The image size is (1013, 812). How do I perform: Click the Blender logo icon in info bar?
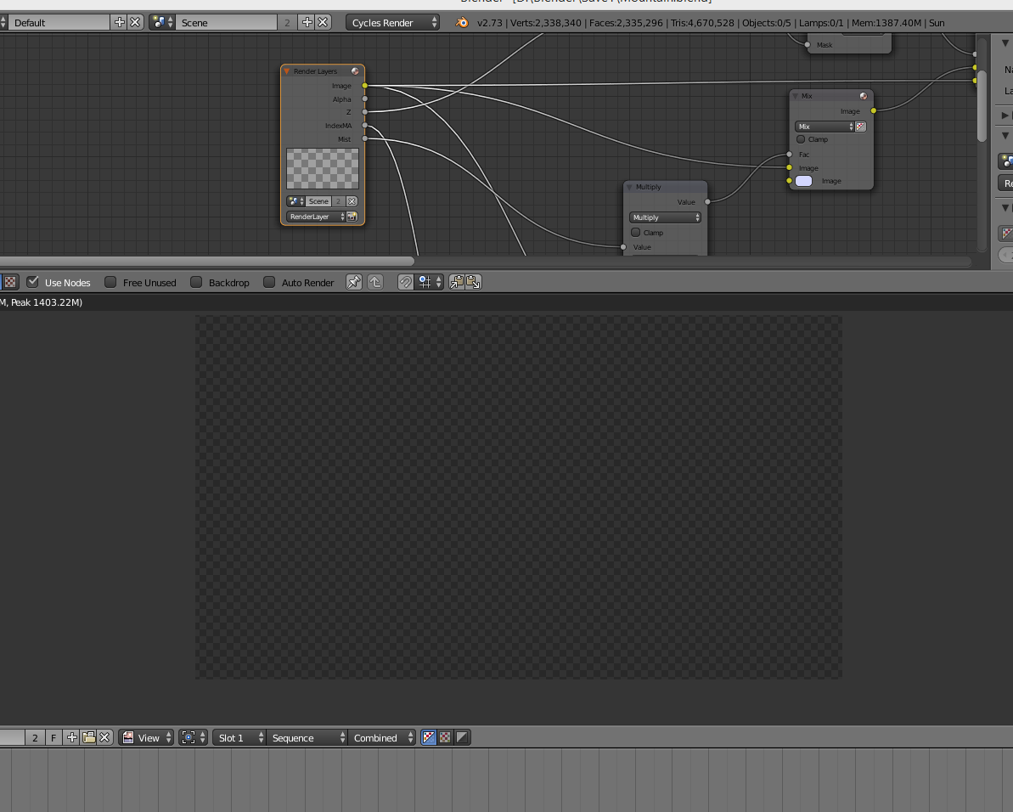point(461,23)
